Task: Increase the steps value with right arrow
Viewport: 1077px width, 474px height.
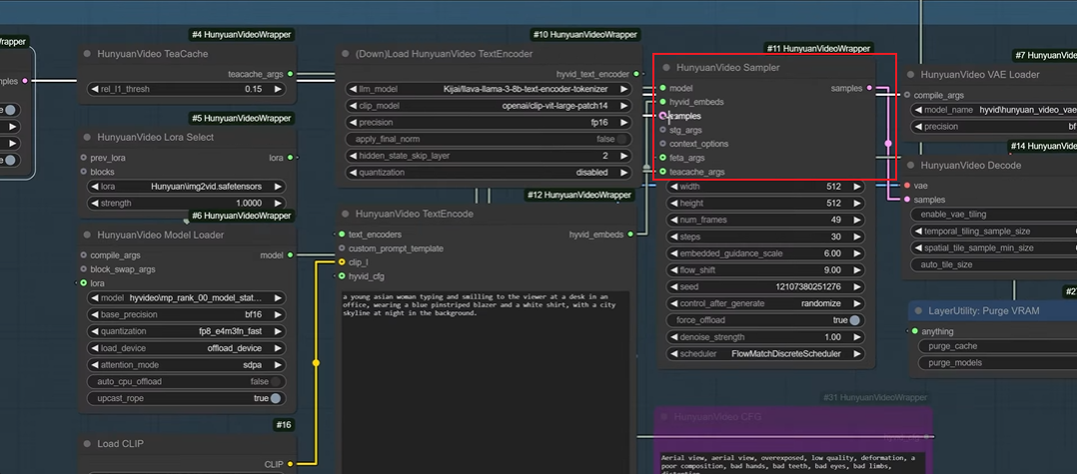Action: coord(857,237)
